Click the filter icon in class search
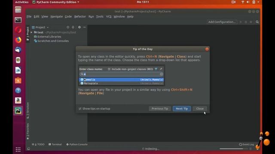Screen dimensions: 275x154 tap(156, 69)
